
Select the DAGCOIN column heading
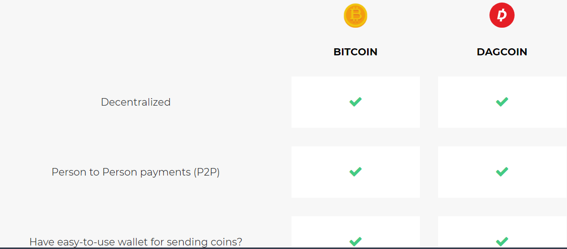[502, 52]
